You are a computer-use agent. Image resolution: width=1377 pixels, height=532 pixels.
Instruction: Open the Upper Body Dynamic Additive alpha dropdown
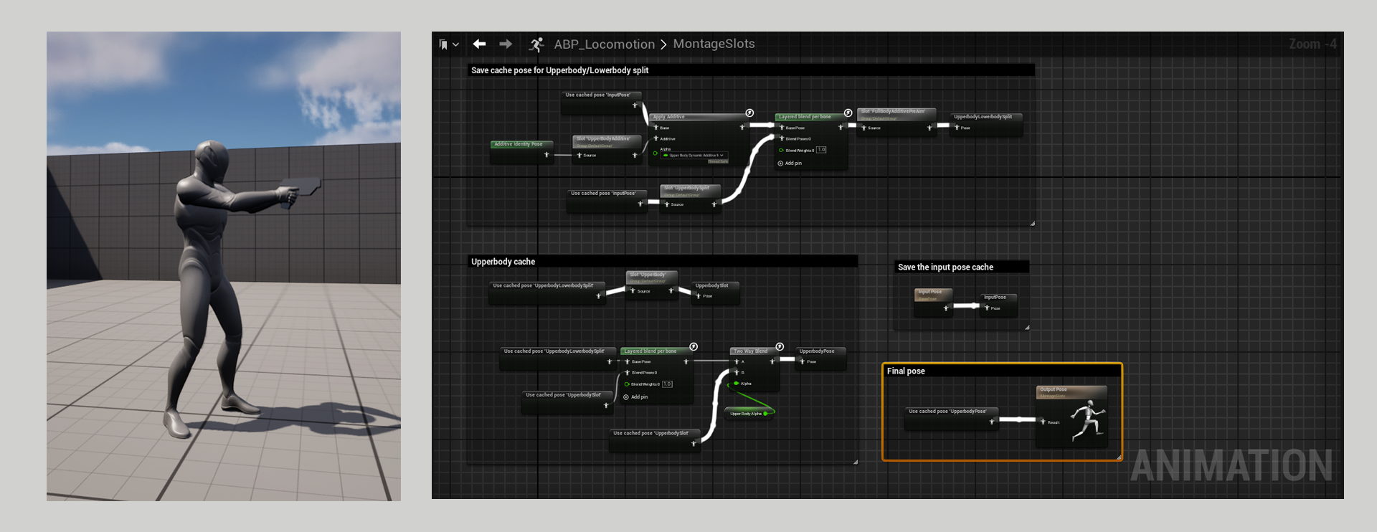pyautogui.click(x=696, y=155)
